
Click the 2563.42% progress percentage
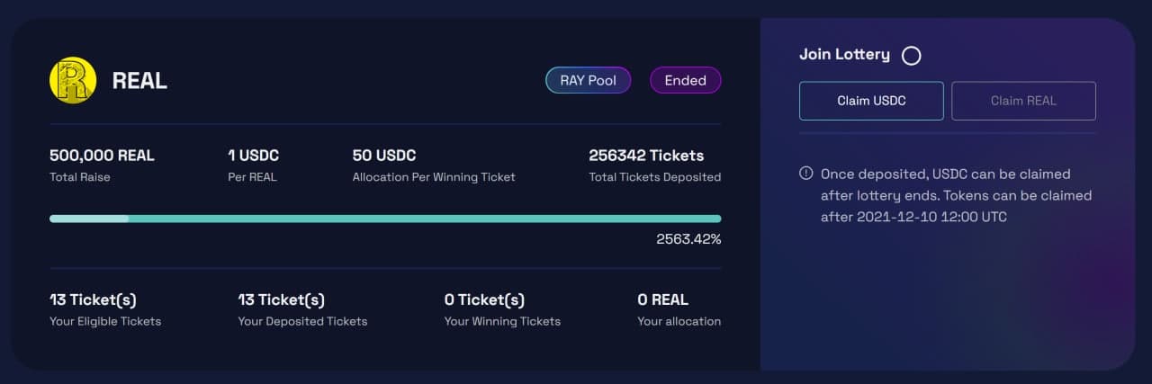688,239
